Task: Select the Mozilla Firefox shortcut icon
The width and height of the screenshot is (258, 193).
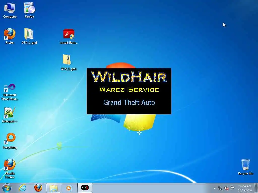Action: coord(10,169)
